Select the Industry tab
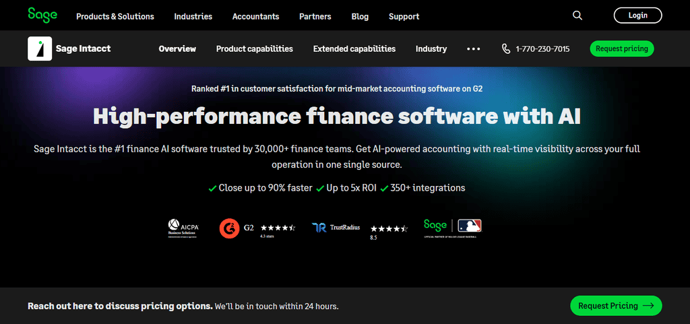This screenshot has height=324, width=690. [x=431, y=48]
